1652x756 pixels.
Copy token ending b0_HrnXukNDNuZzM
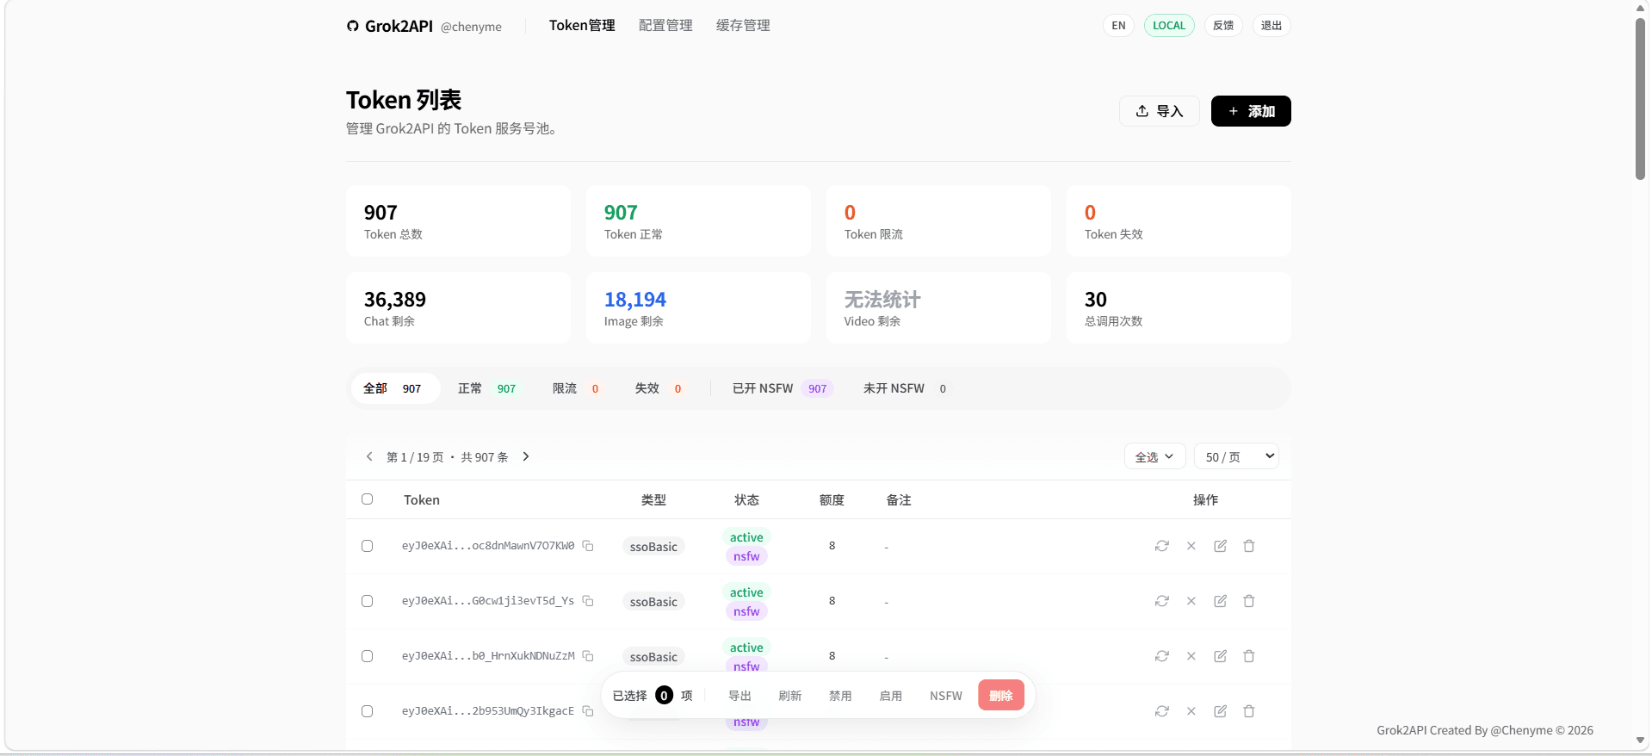pos(588,656)
